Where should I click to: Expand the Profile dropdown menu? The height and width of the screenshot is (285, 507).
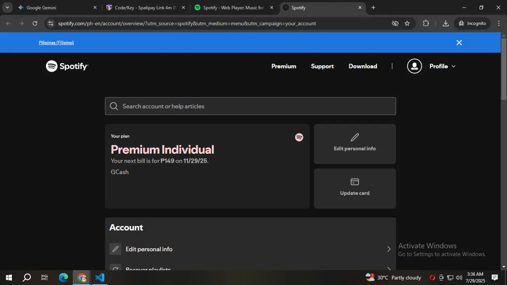click(442, 66)
